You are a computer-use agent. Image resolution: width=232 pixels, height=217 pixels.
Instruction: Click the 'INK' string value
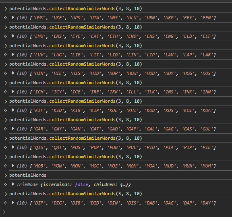click(188, 92)
